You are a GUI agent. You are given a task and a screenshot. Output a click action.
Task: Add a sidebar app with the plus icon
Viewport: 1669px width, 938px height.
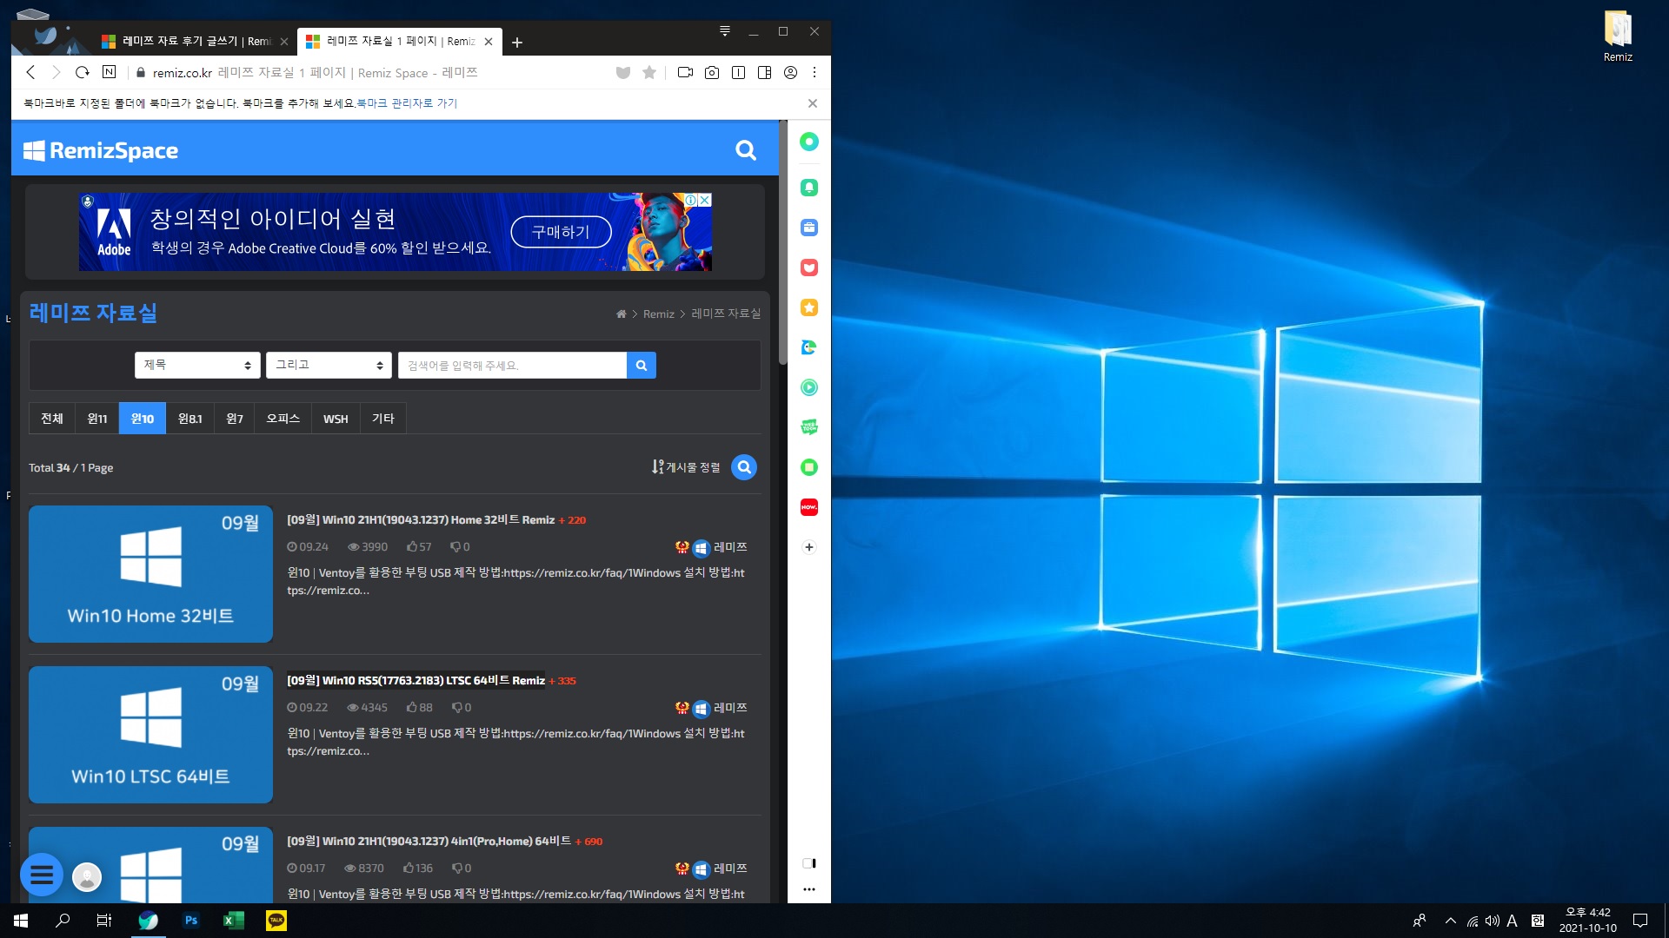[808, 547]
